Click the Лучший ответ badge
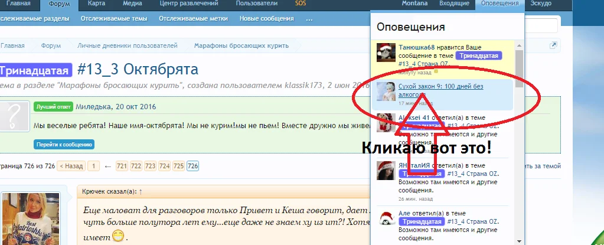604x245 pixels. (x=53, y=107)
